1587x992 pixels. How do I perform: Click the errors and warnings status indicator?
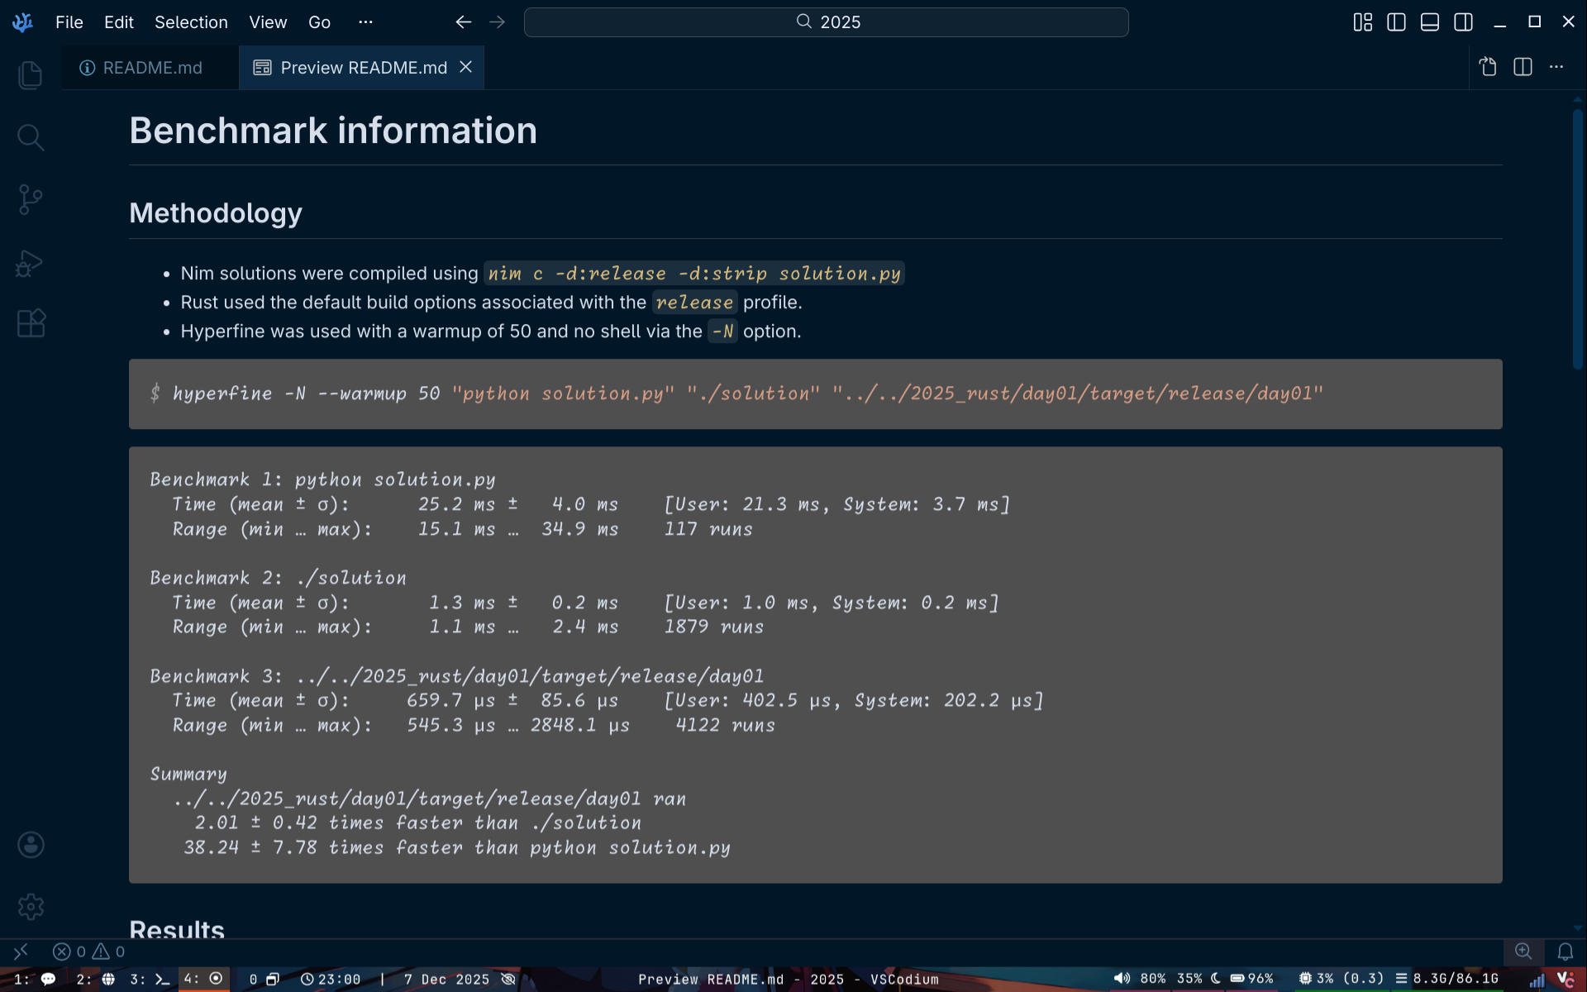88,951
